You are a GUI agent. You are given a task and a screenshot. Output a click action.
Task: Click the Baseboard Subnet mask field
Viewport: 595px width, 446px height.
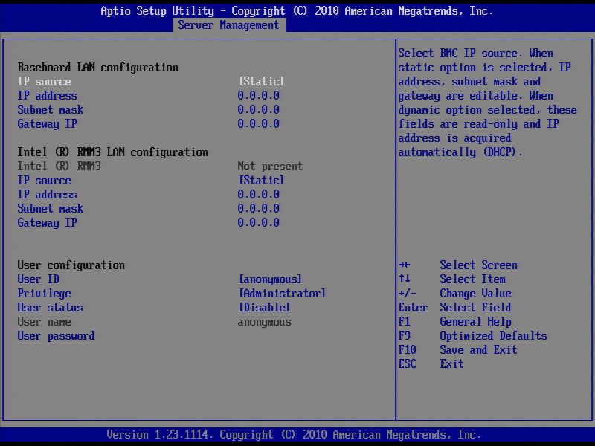(253, 109)
